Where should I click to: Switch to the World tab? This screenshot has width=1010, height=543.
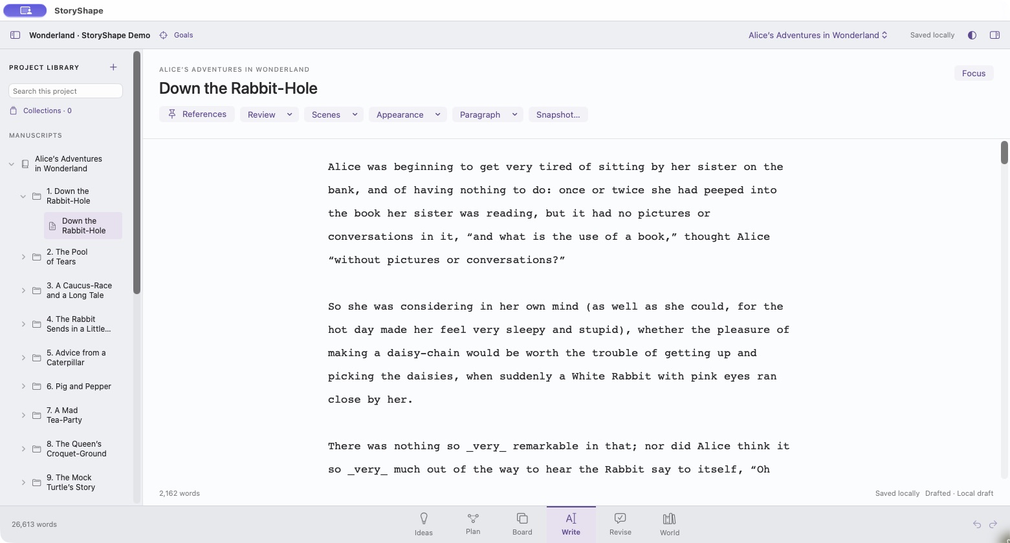tap(670, 524)
